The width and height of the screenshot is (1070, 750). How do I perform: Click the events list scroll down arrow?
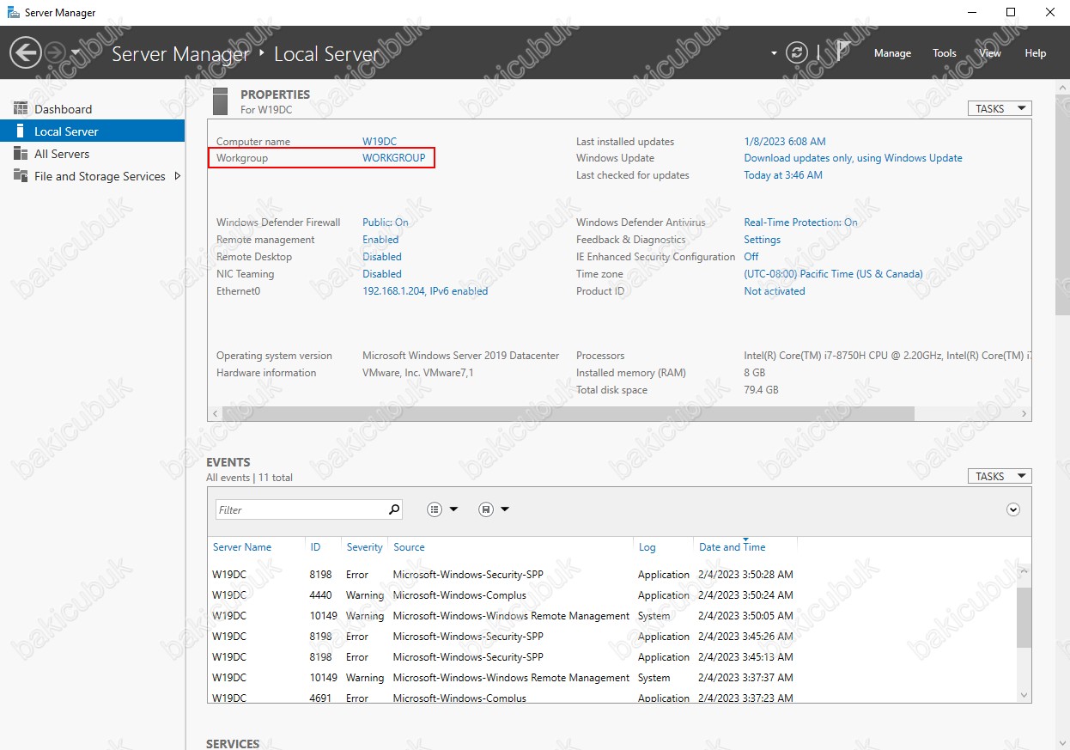1024,695
